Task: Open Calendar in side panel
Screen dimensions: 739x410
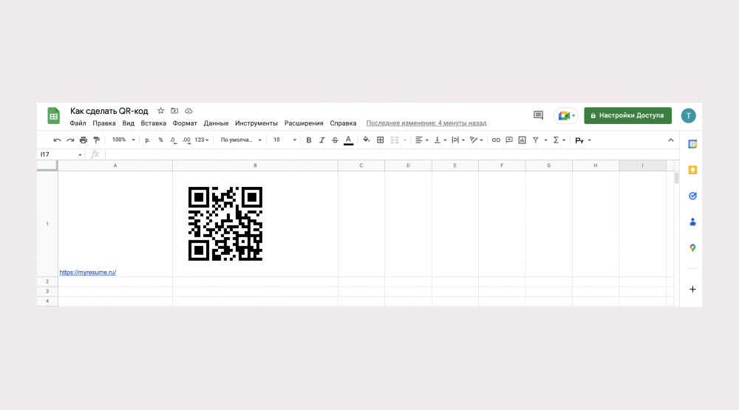Action: coord(692,144)
